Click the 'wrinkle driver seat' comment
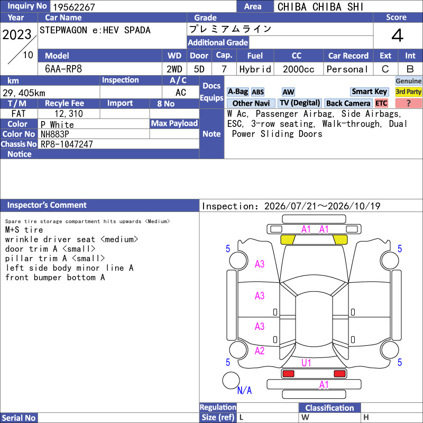The height and width of the screenshot is (423, 423). coord(71,240)
